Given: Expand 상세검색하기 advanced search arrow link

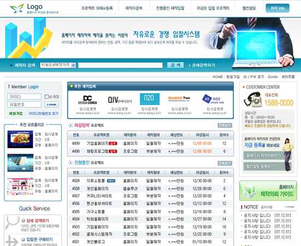Looking at the screenshot, I should (202, 65).
